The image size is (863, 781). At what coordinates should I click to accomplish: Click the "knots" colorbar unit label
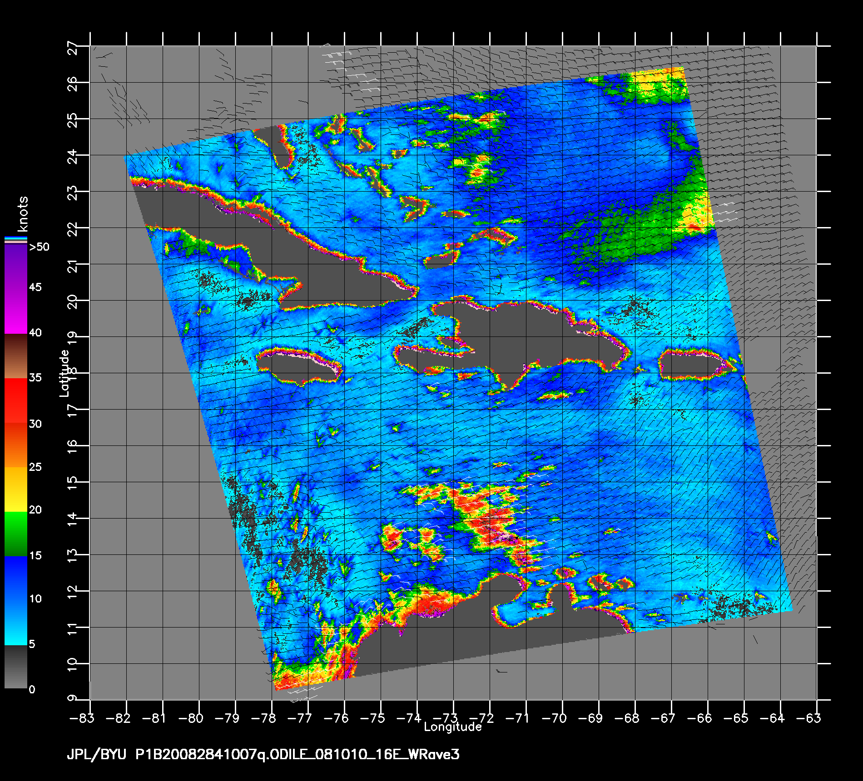(23, 214)
